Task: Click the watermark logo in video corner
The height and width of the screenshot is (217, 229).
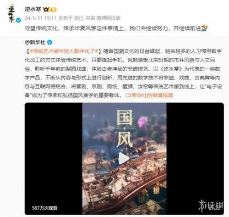Action: [211, 206]
